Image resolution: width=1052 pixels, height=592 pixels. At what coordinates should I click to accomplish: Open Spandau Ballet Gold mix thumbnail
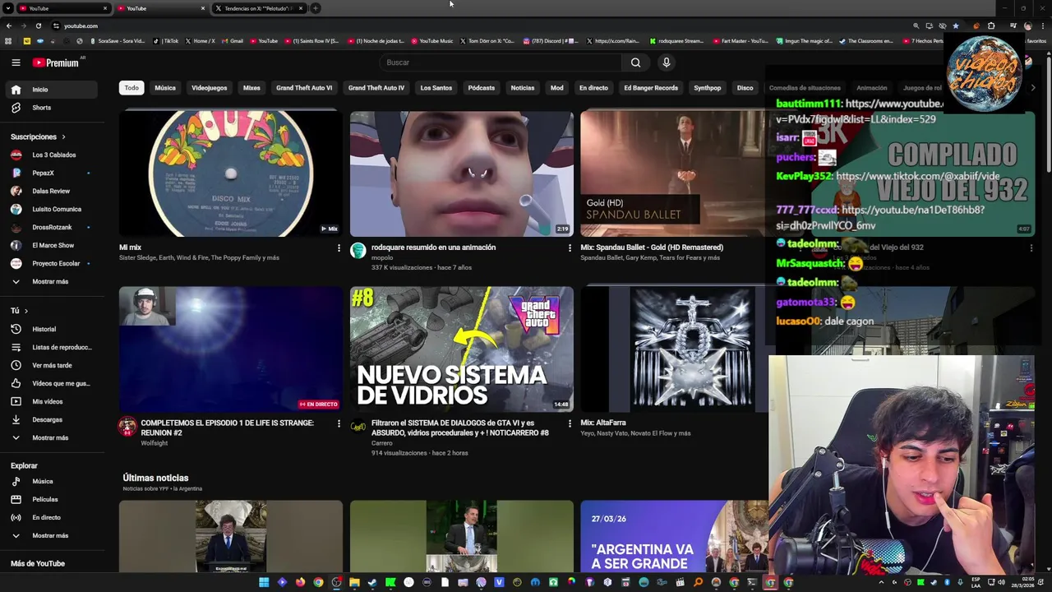672,174
